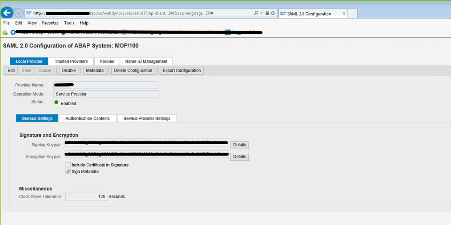
Task: Click the Metadata button
Action: (x=95, y=71)
